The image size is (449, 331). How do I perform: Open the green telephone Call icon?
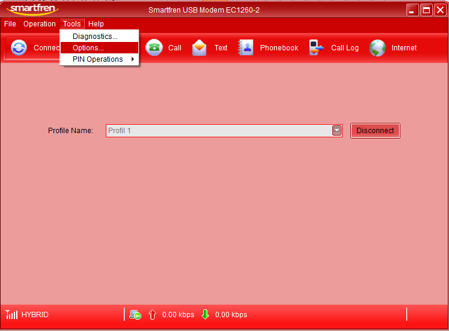[x=154, y=47]
